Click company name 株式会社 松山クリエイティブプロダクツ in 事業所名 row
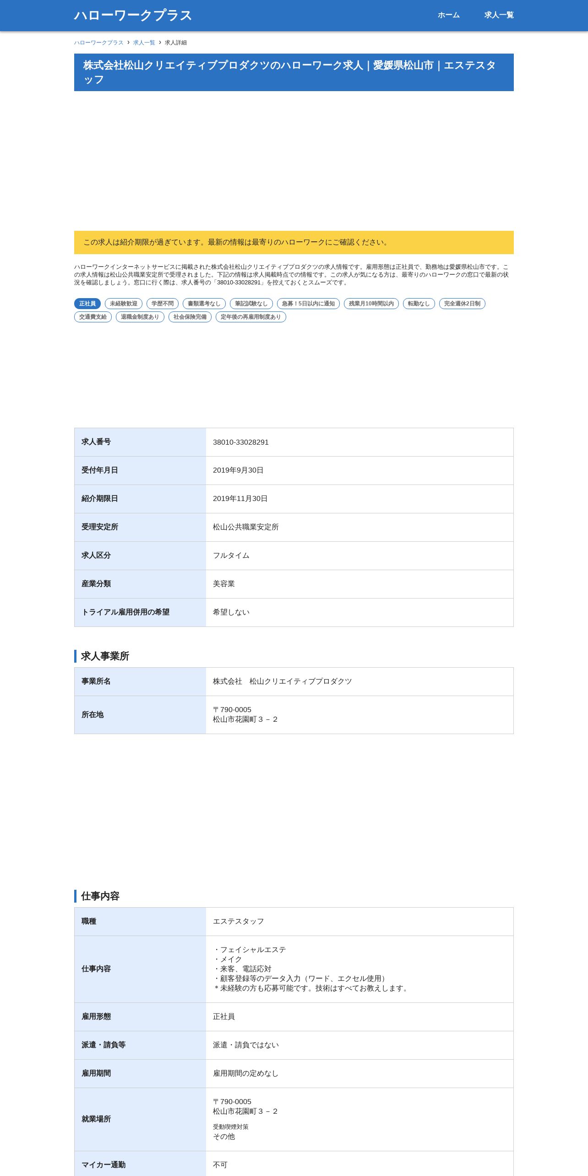588x1176 pixels. tap(283, 681)
